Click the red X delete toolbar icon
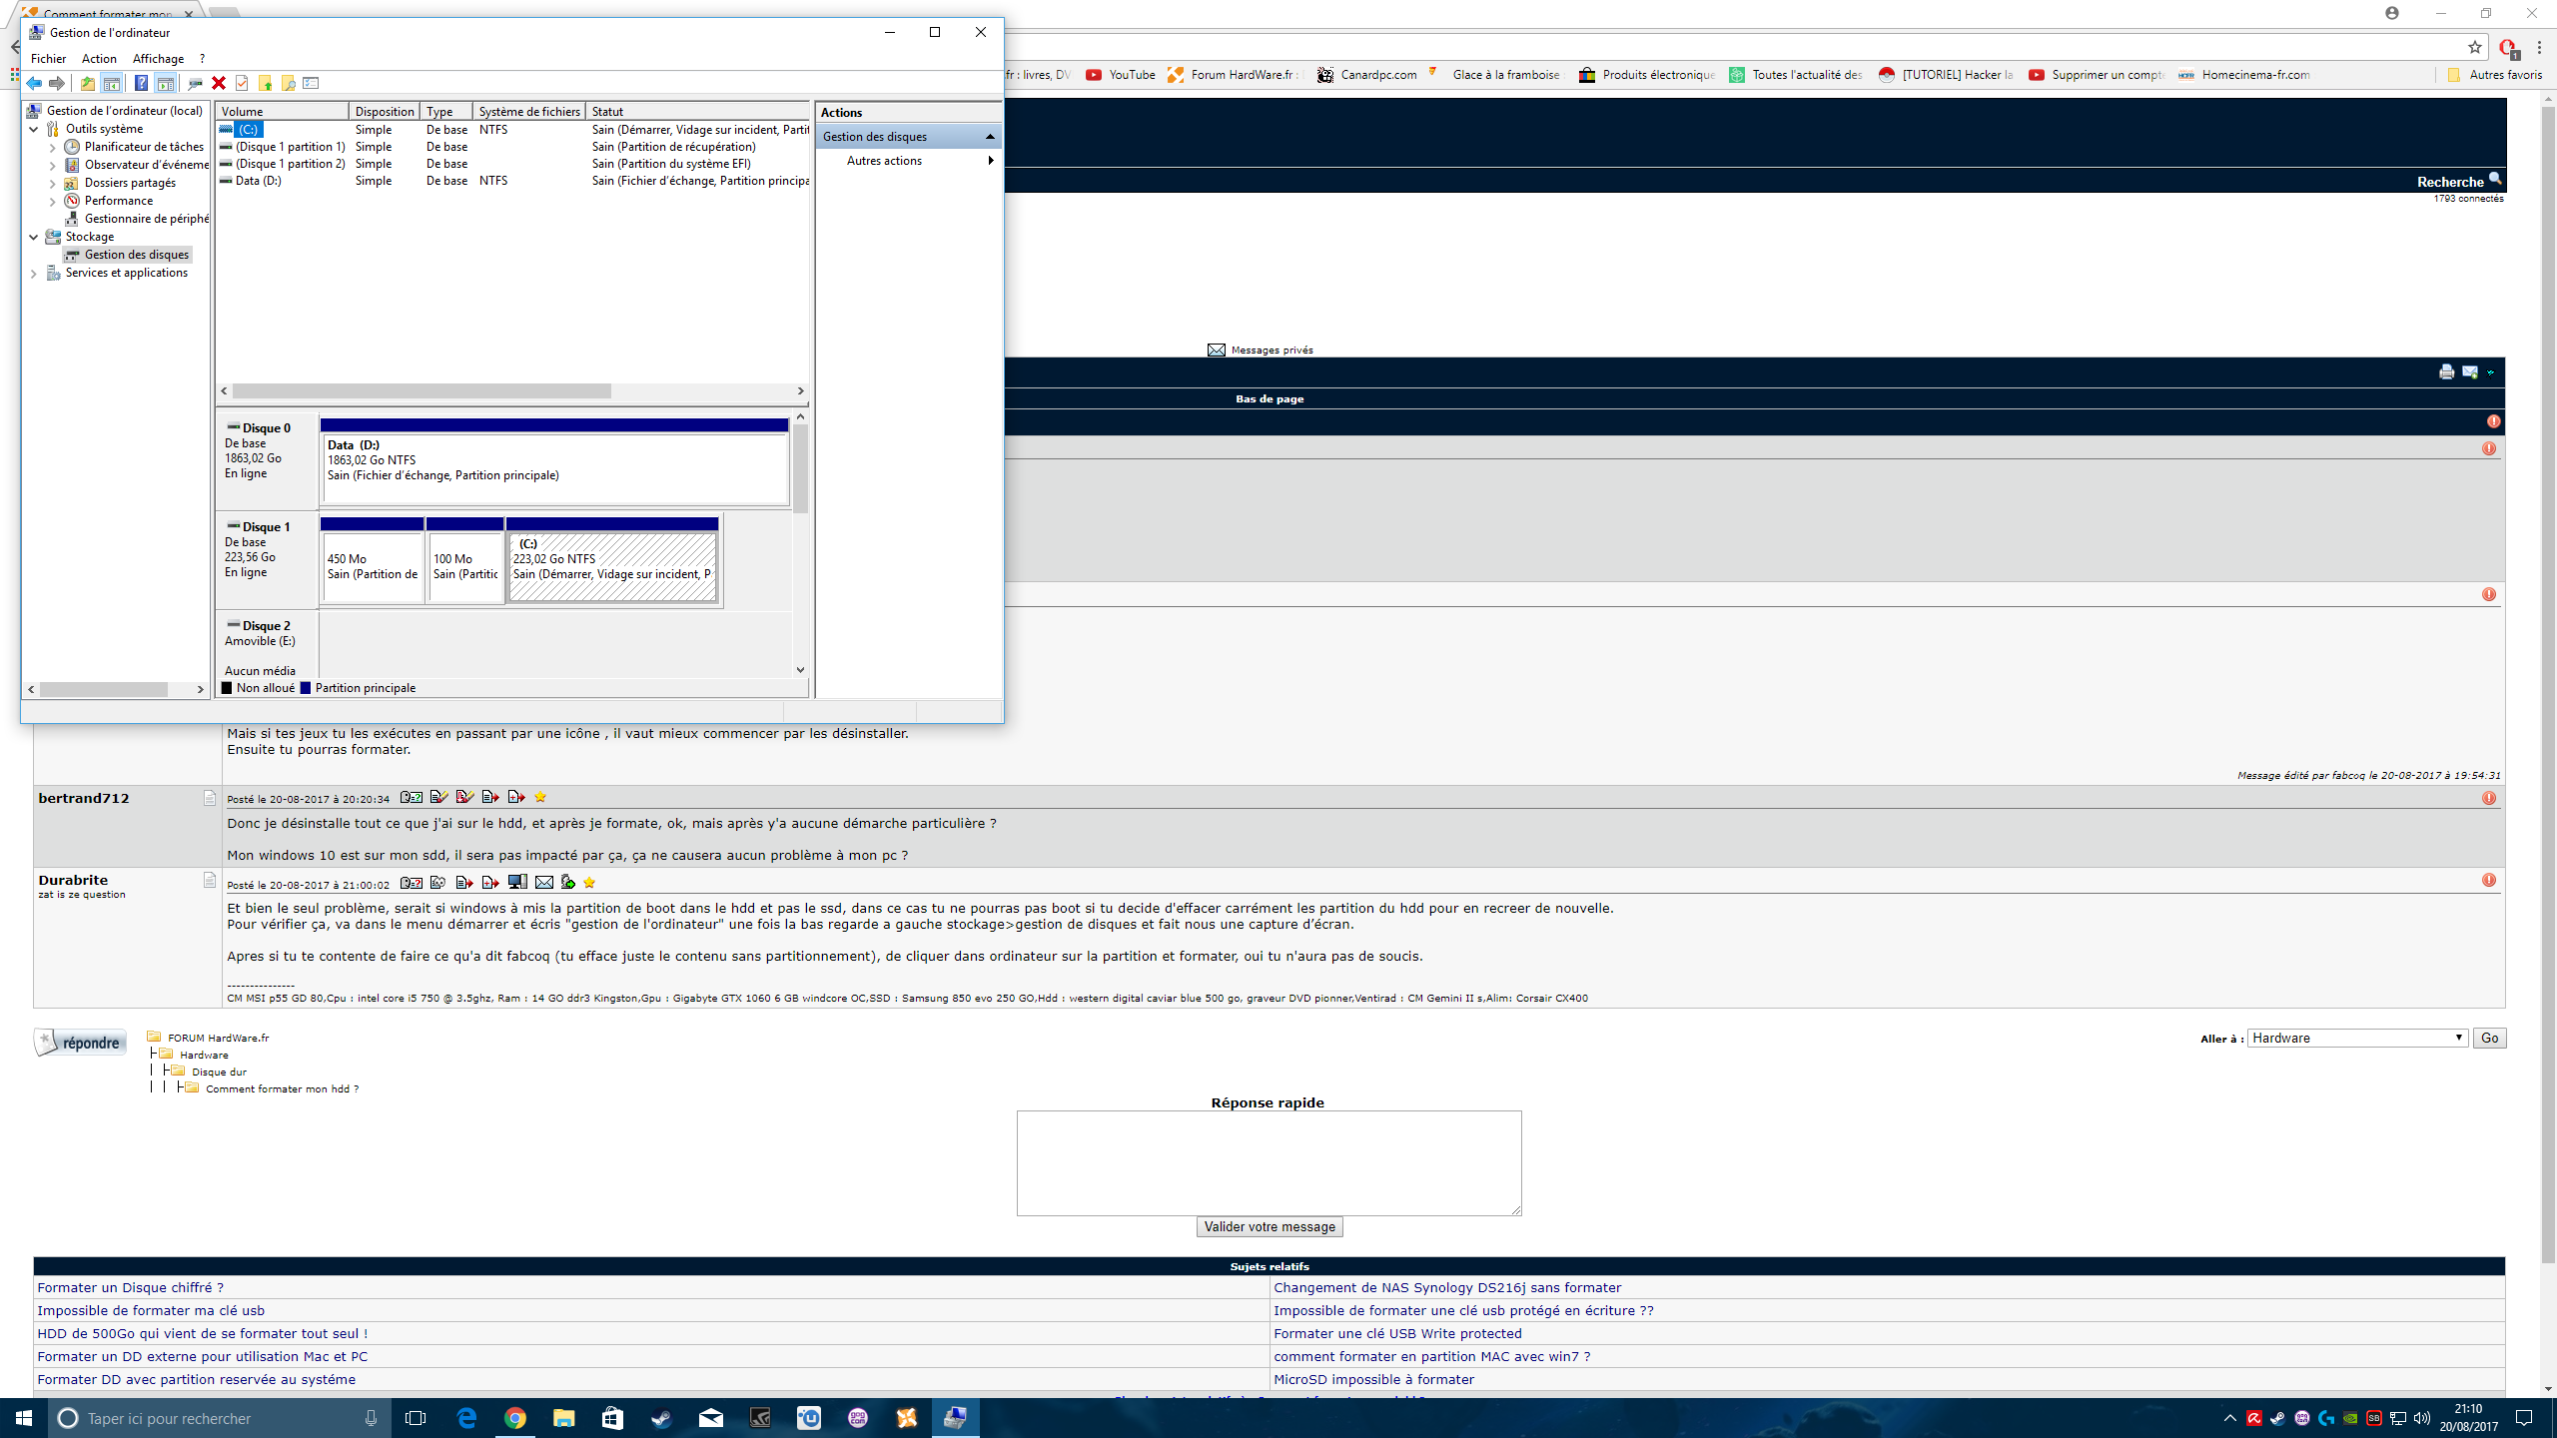2557x1438 pixels. (x=219, y=83)
